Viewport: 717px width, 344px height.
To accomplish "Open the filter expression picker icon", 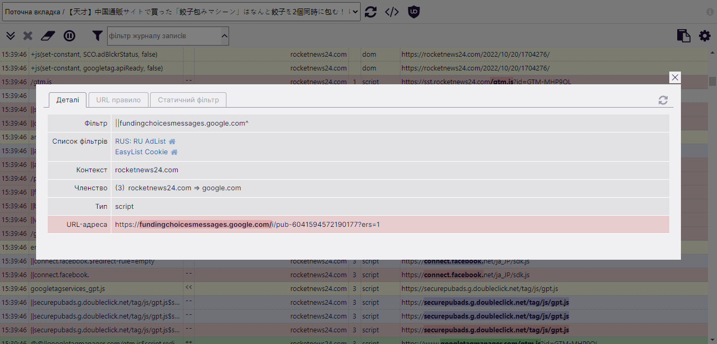I will [391, 12].
